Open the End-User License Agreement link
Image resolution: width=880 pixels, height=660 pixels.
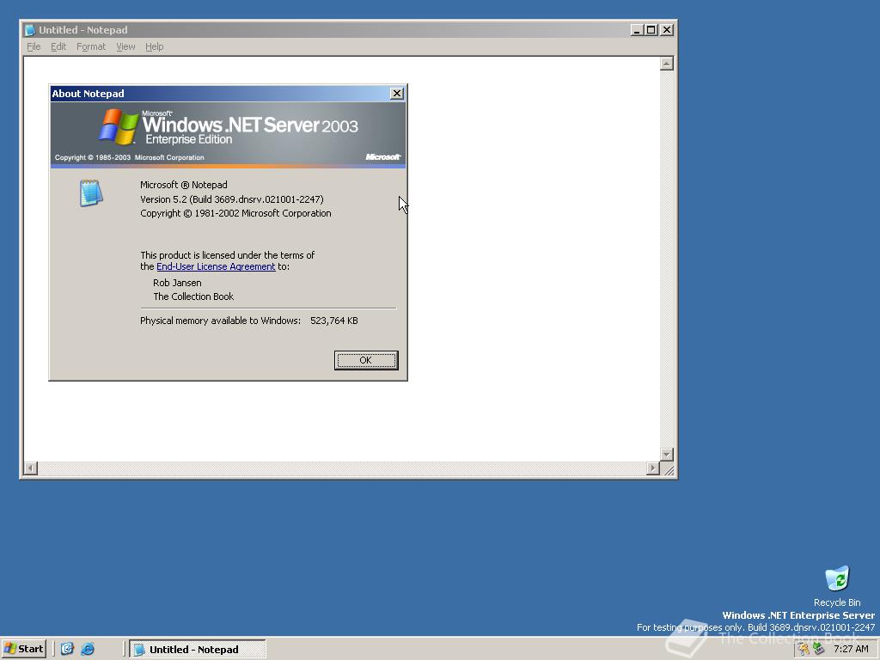tap(216, 266)
